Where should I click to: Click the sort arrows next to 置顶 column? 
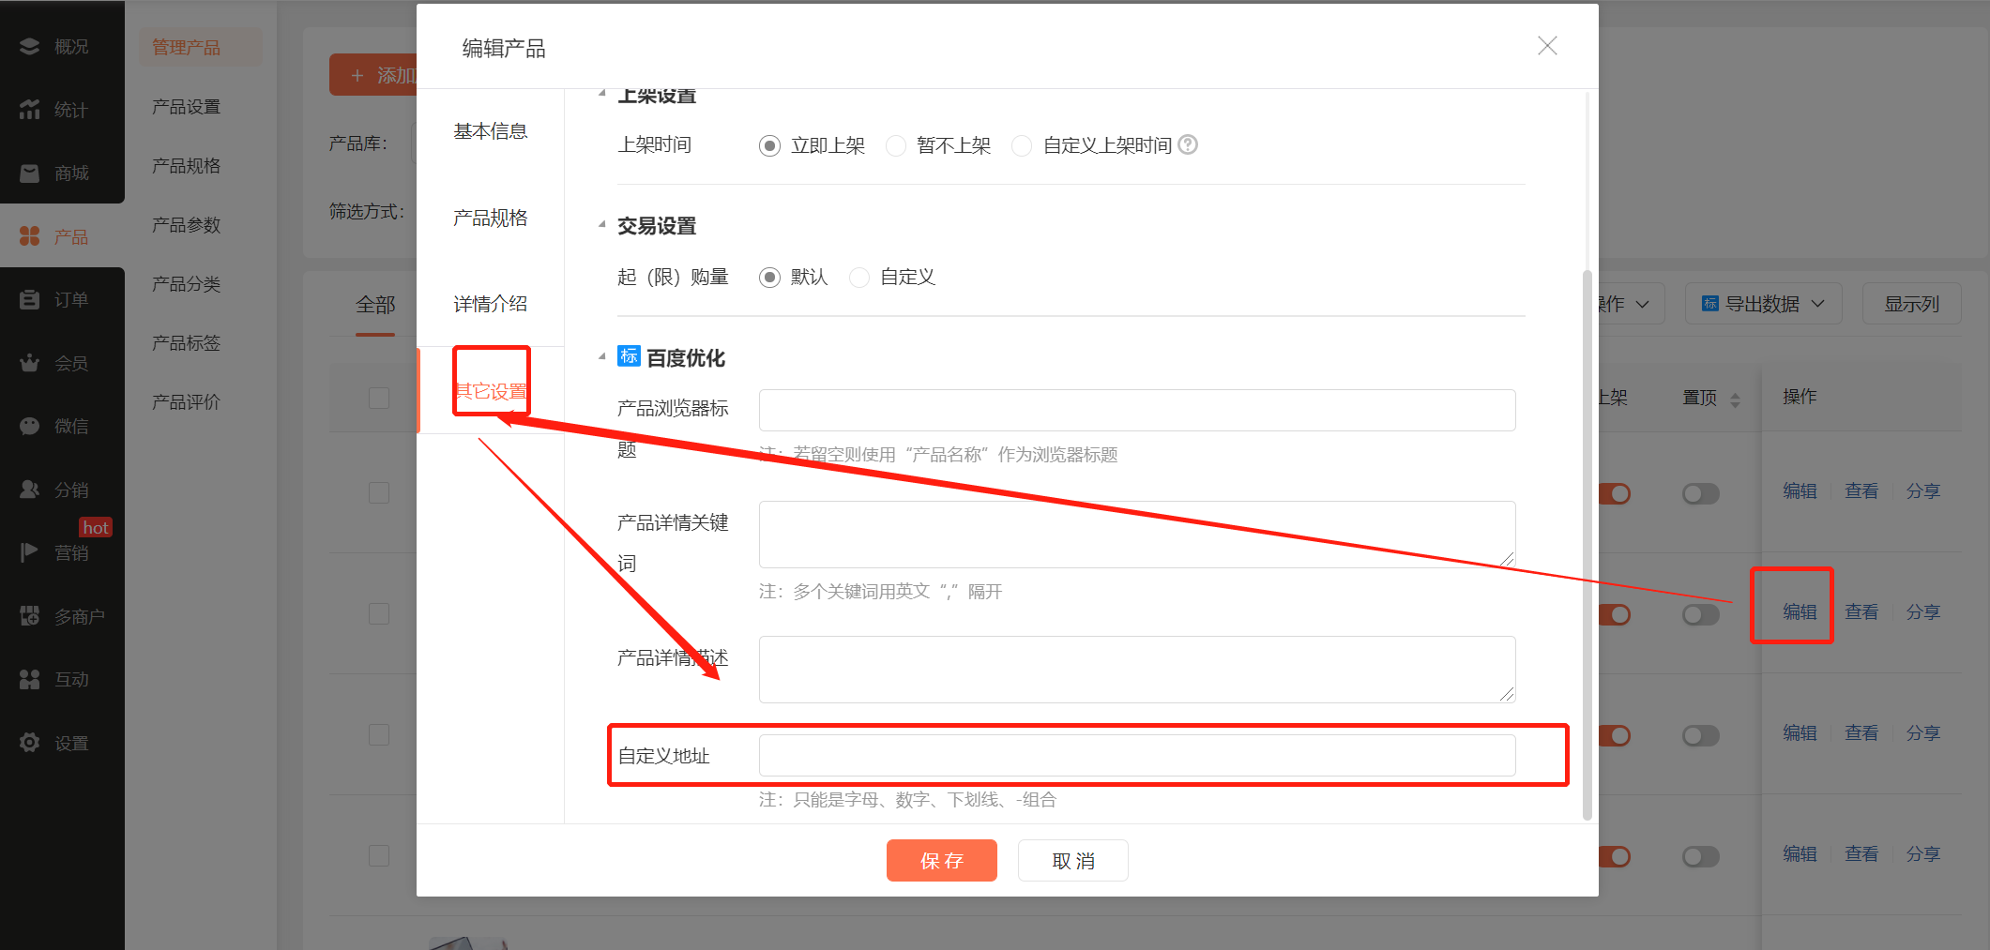coord(1735,400)
